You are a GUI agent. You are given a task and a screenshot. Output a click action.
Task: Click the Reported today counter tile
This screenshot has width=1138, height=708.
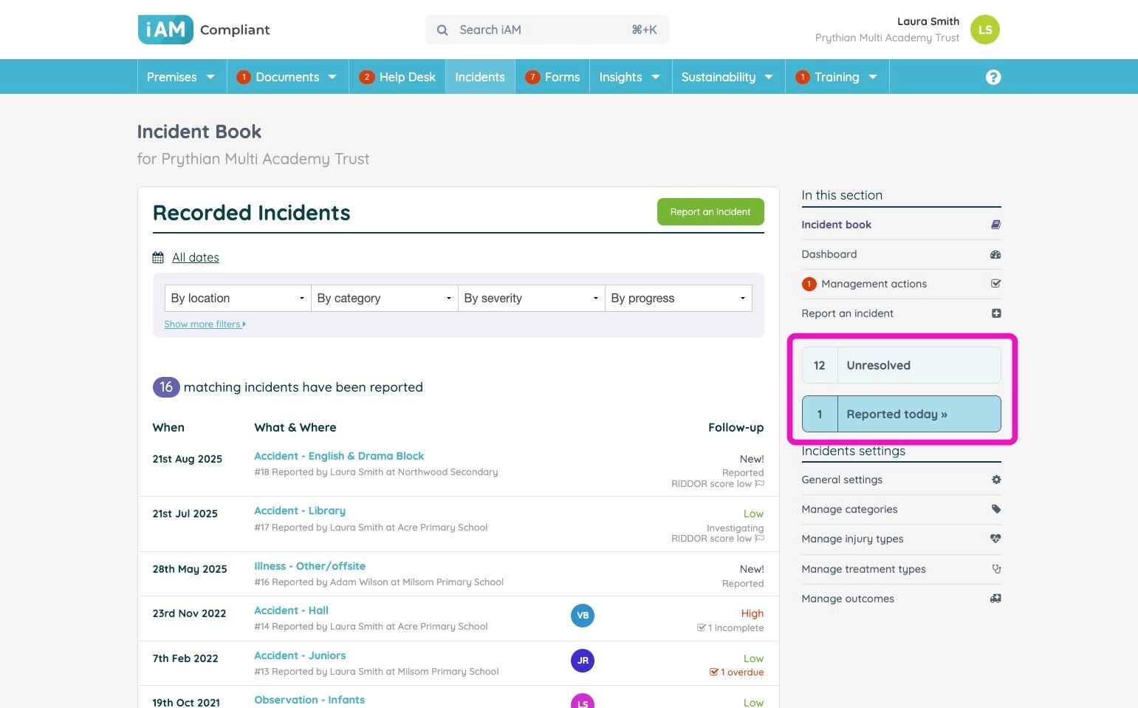click(x=901, y=414)
